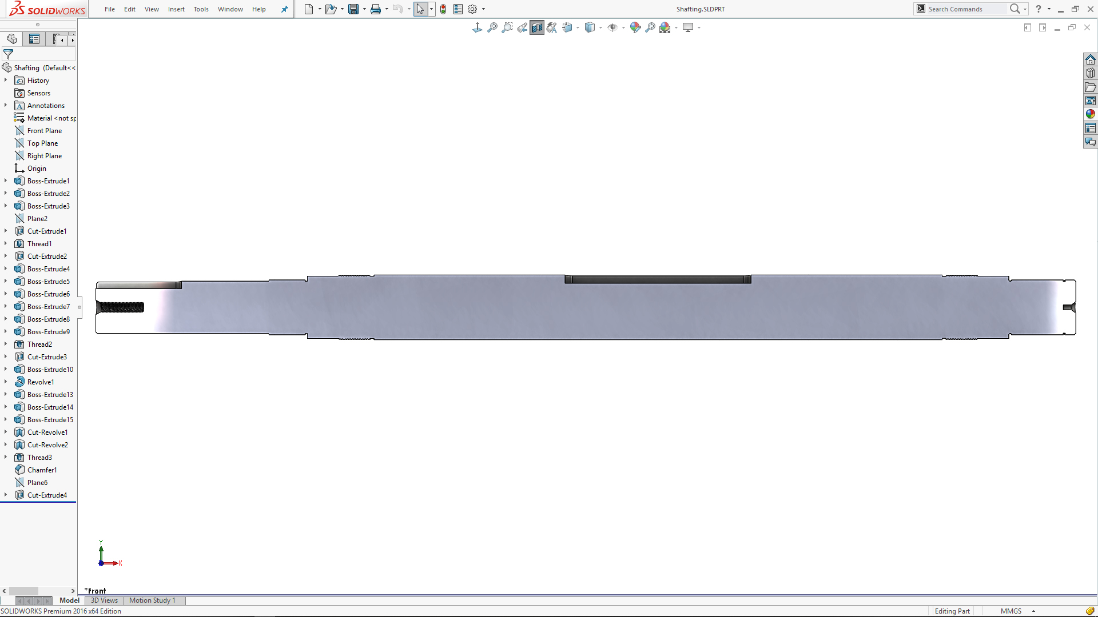Switch to the Motion Study 1 tab

[x=152, y=600]
